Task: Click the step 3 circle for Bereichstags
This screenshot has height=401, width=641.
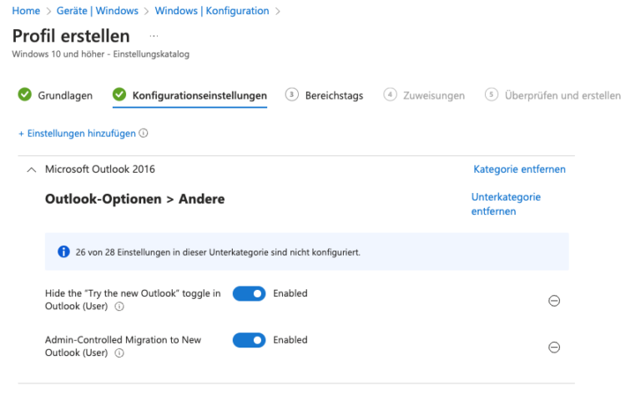Action: pos(291,94)
